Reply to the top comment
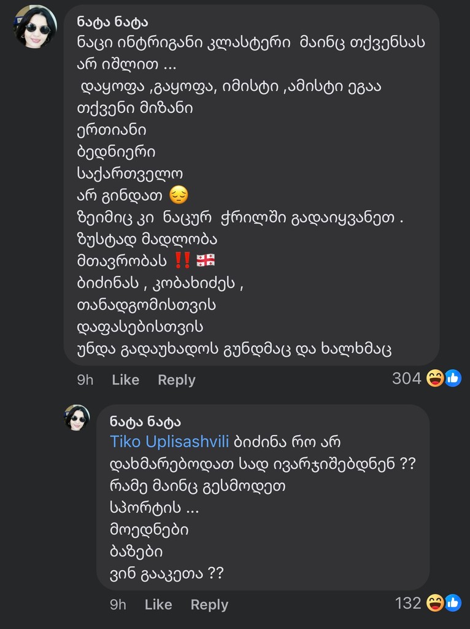Image resolution: width=470 pixels, height=629 pixels. tap(176, 380)
